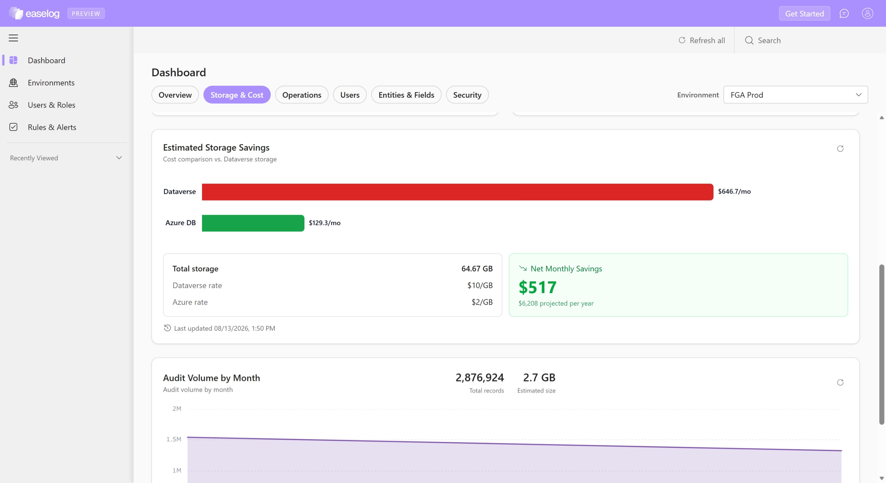The width and height of the screenshot is (886, 483).
Task: Click the 2.7 GB estimated size figure
Action: [539, 378]
